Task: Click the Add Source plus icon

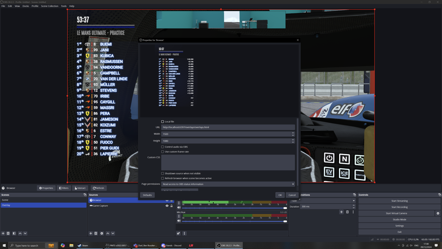Action: pos(90,233)
